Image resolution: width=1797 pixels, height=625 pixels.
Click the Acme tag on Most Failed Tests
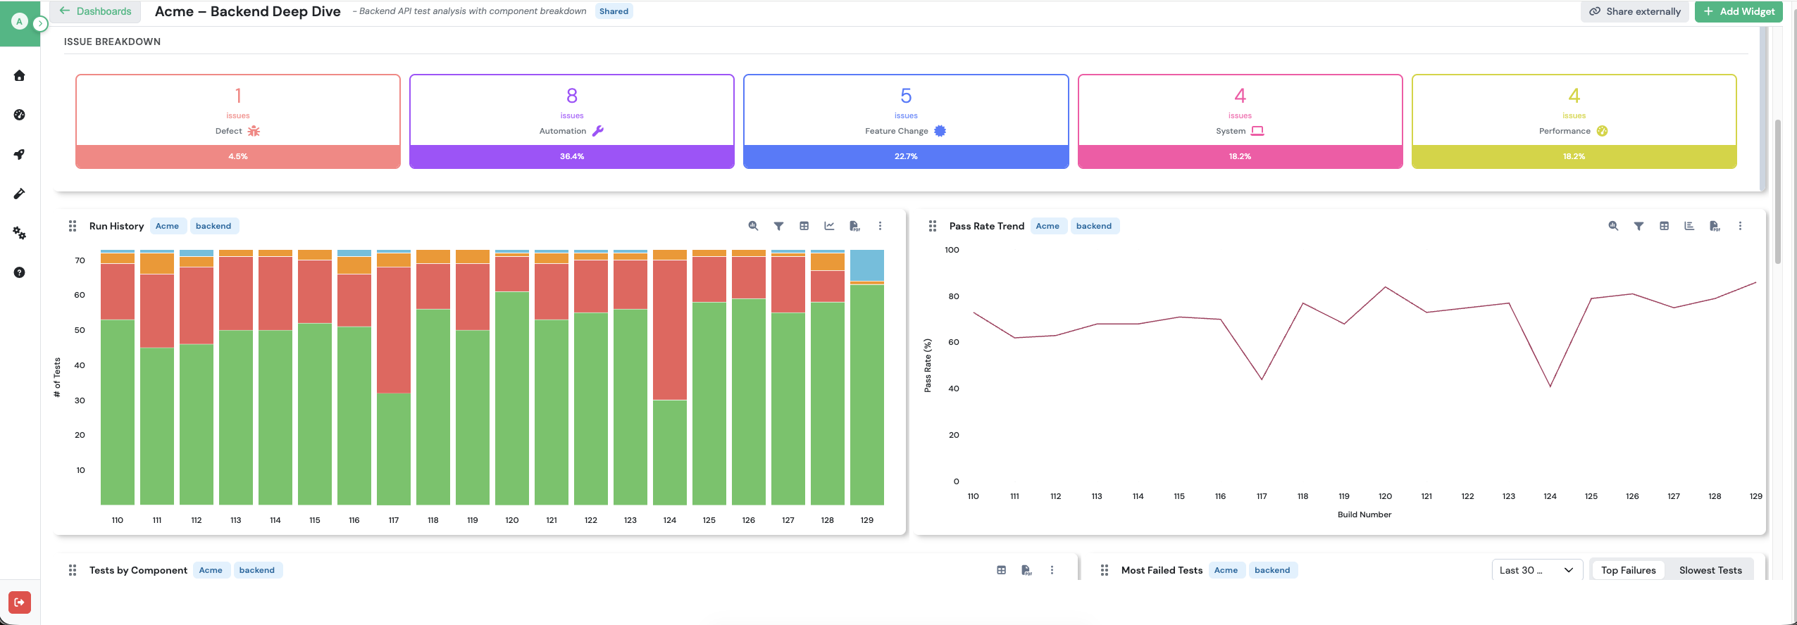click(1226, 570)
